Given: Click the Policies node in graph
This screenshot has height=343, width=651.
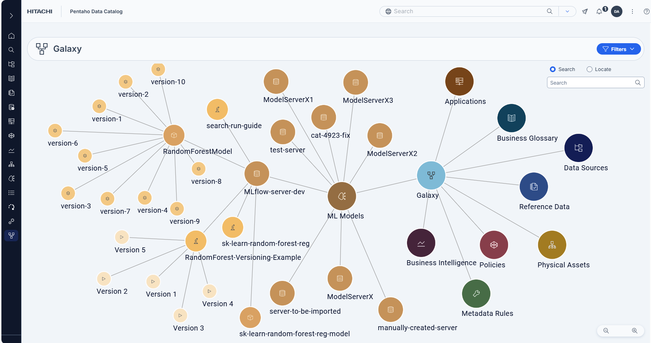Looking at the screenshot, I should (494, 245).
